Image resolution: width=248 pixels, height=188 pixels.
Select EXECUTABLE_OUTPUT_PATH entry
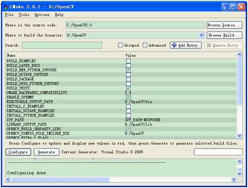[x=30, y=102]
